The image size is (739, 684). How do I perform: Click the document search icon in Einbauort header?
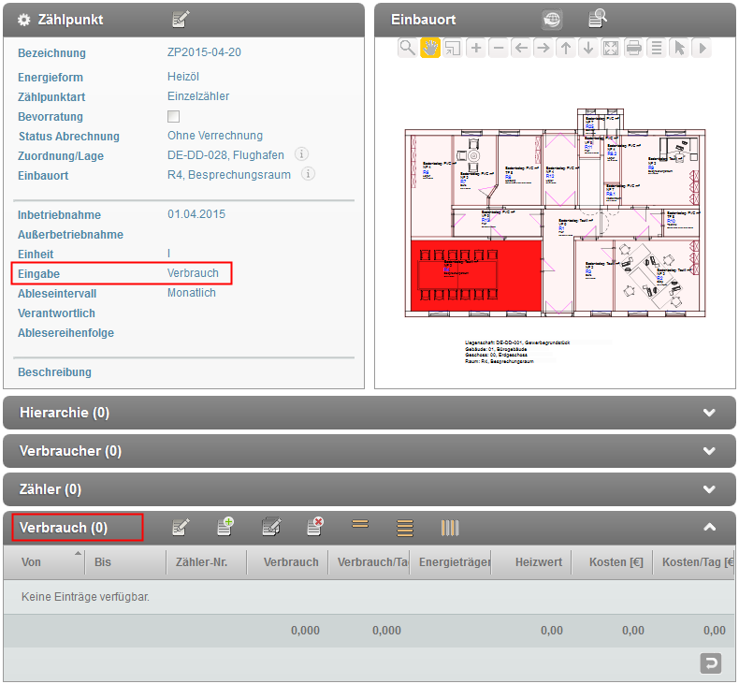(x=597, y=20)
